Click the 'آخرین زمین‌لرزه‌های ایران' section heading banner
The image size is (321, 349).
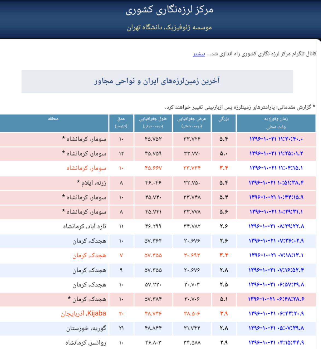tap(157, 81)
